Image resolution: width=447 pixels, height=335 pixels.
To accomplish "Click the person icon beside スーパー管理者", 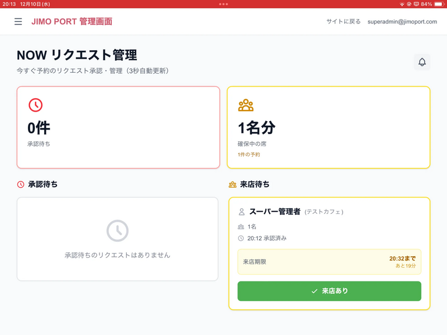I will 242,212.
